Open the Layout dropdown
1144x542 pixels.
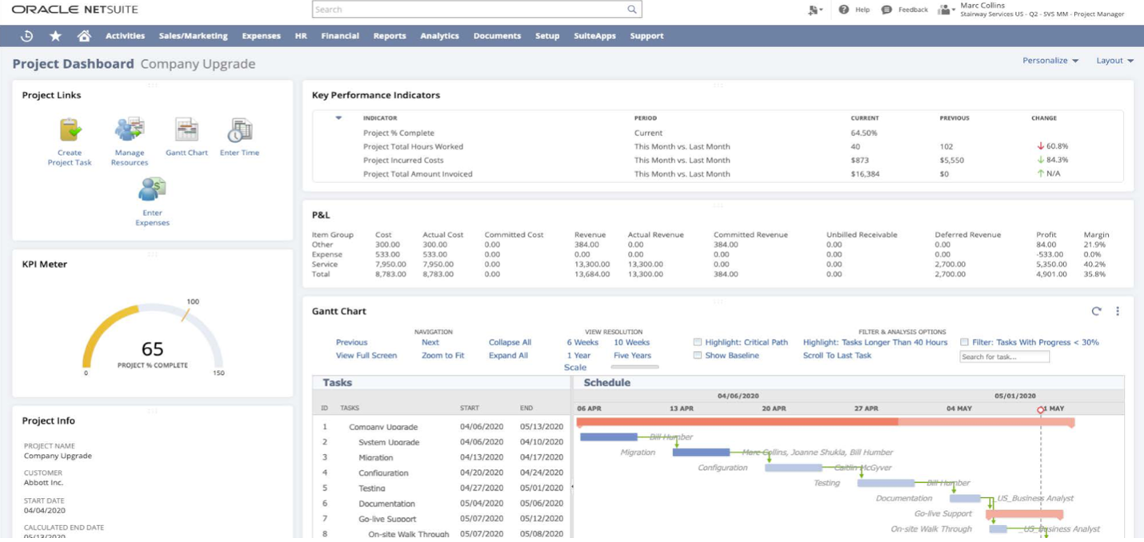1115,60
